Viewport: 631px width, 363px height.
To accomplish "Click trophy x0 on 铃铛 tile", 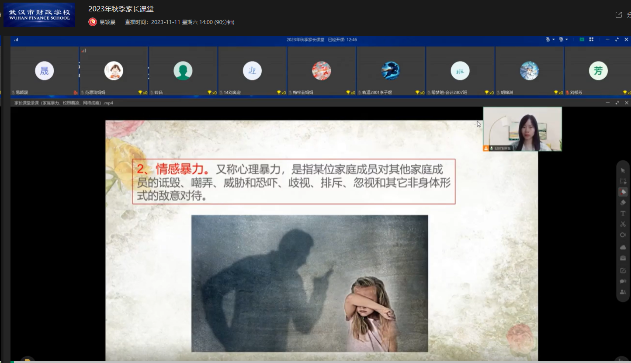I will tap(212, 93).
